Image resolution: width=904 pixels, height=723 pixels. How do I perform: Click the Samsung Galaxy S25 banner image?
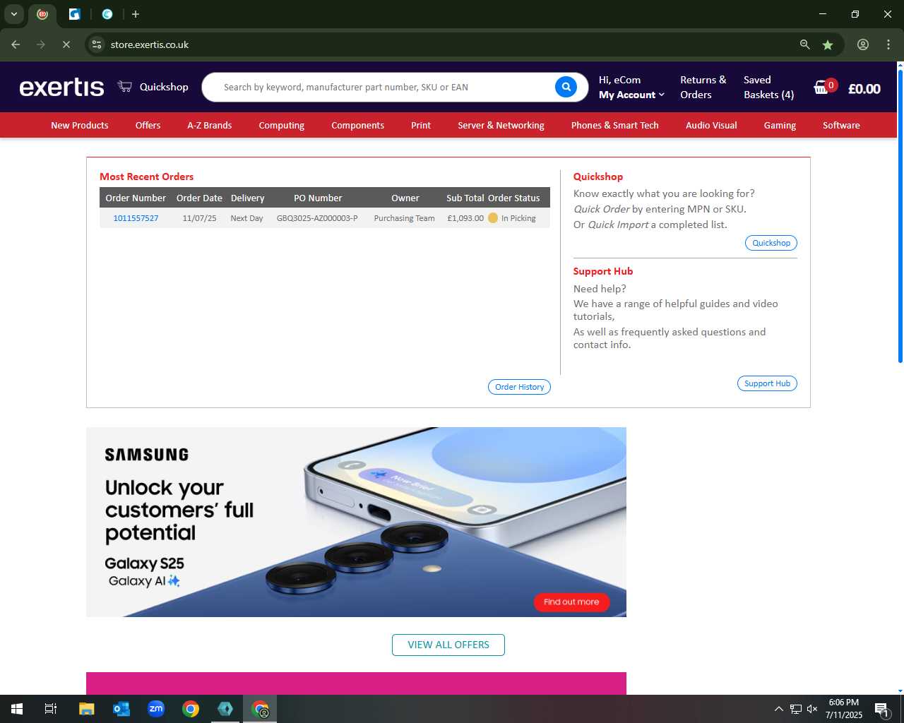pos(356,522)
